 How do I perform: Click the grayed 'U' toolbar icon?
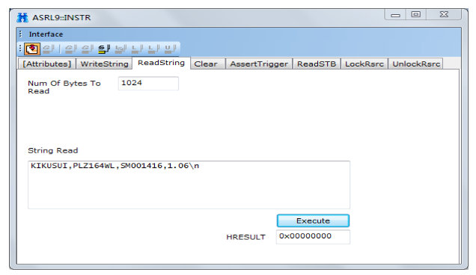point(171,49)
